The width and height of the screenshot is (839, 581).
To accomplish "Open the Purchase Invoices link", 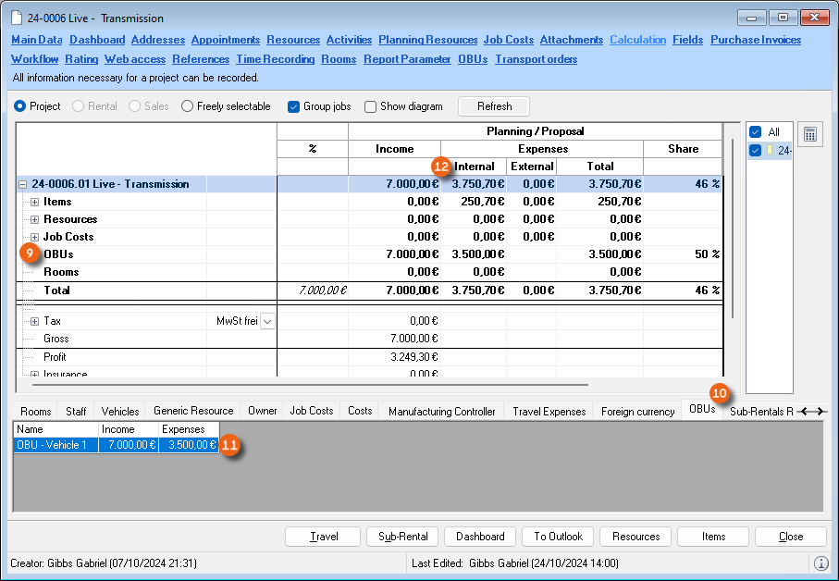I will (756, 40).
